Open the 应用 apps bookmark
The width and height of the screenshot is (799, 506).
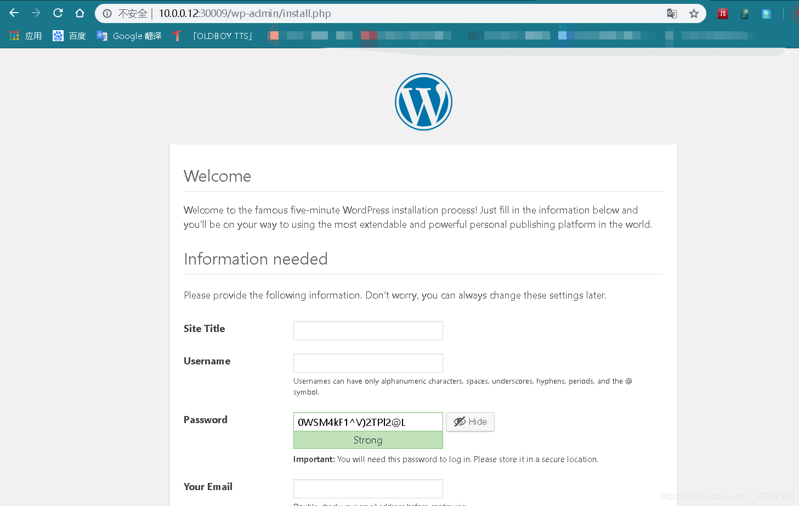(x=26, y=36)
